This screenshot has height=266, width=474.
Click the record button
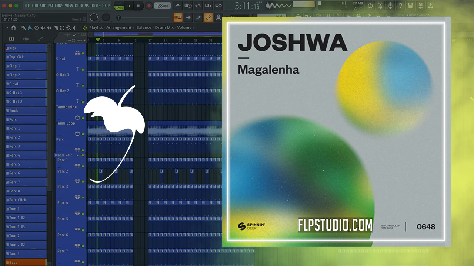point(149,6)
